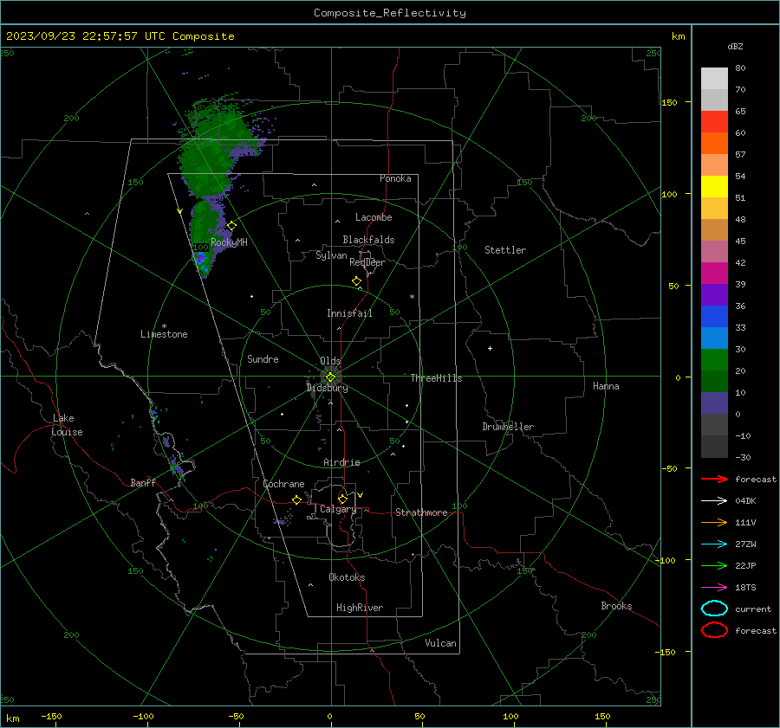
Task: Click the Hanna label
Action: pyautogui.click(x=606, y=386)
